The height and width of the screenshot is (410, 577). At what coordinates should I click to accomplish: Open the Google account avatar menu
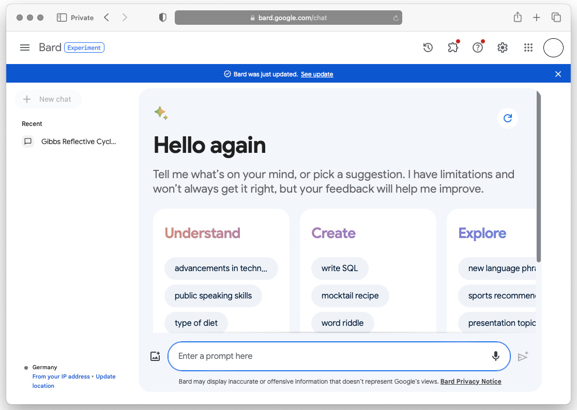(553, 48)
